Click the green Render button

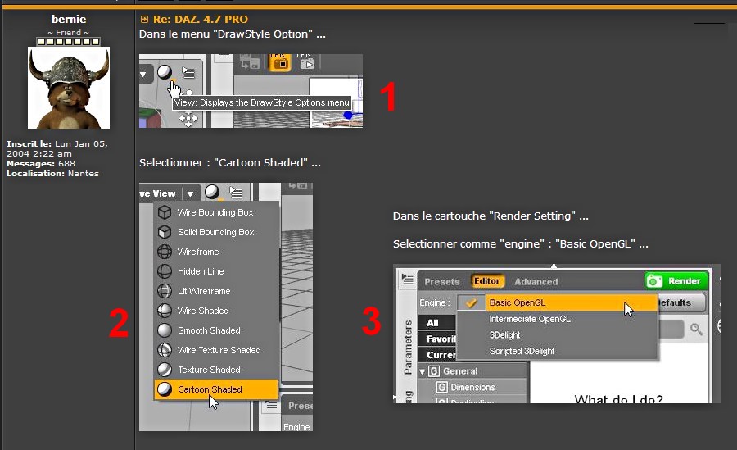(x=677, y=281)
